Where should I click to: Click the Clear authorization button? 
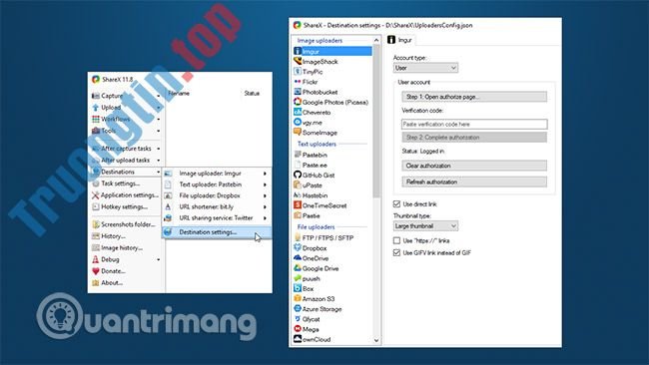coord(474,166)
